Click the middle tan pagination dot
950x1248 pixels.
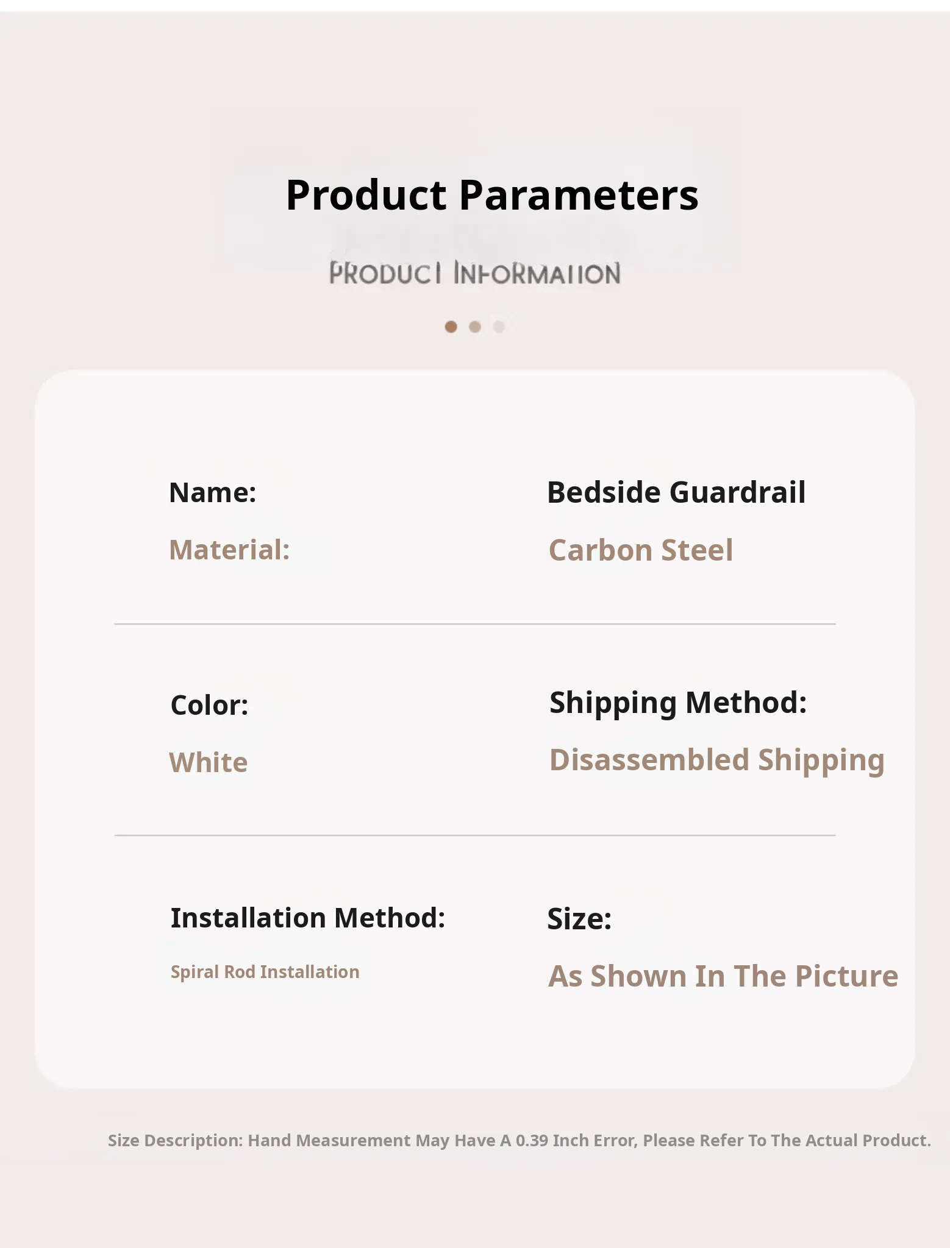pyautogui.click(x=475, y=327)
